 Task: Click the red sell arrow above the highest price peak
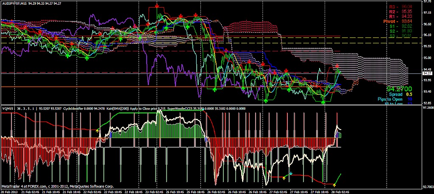157,6
